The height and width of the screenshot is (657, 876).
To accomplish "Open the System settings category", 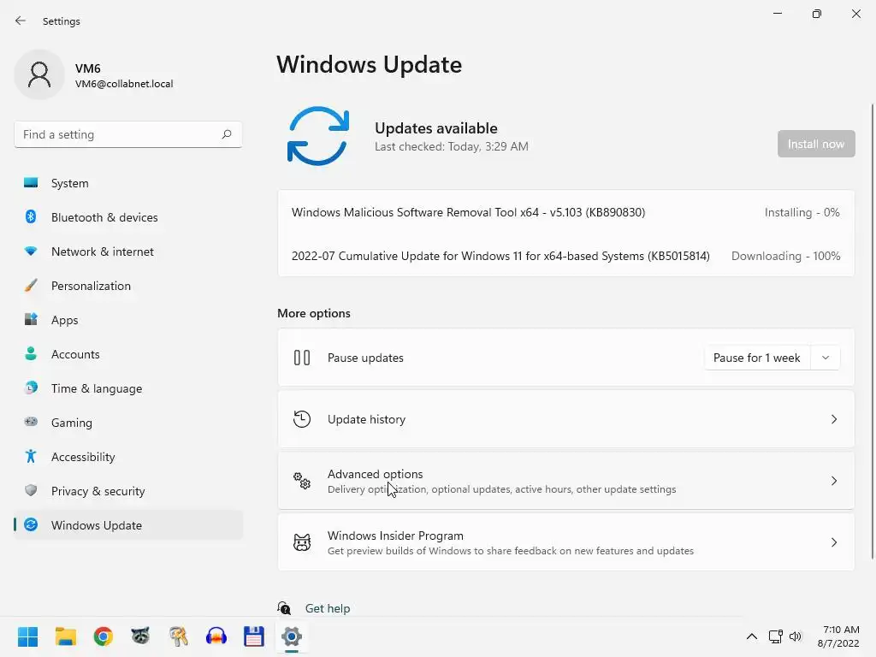I will click(x=128, y=183).
